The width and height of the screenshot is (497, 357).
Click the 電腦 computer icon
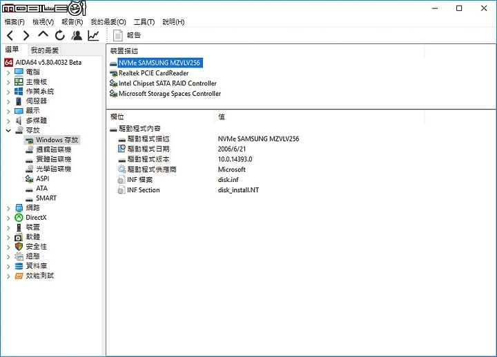(19, 72)
